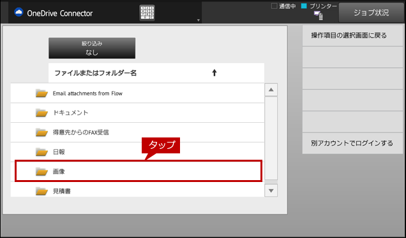Click the printer status device icon
This screenshot has width=406, height=238.
pos(318,15)
